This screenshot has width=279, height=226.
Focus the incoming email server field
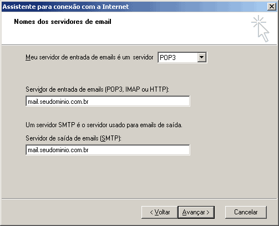(x=108, y=101)
